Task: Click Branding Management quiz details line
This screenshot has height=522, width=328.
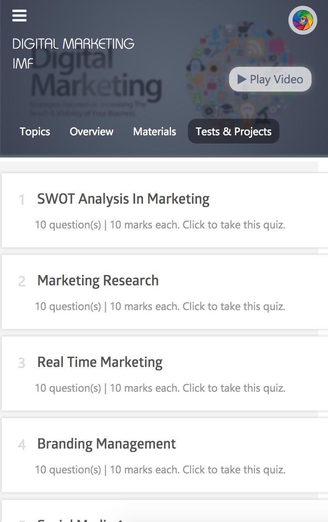Action: pyautogui.click(x=160, y=470)
